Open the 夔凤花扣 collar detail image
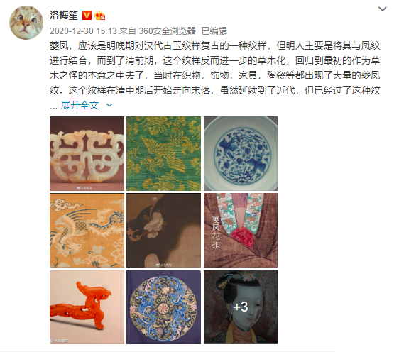 point(241,230)
